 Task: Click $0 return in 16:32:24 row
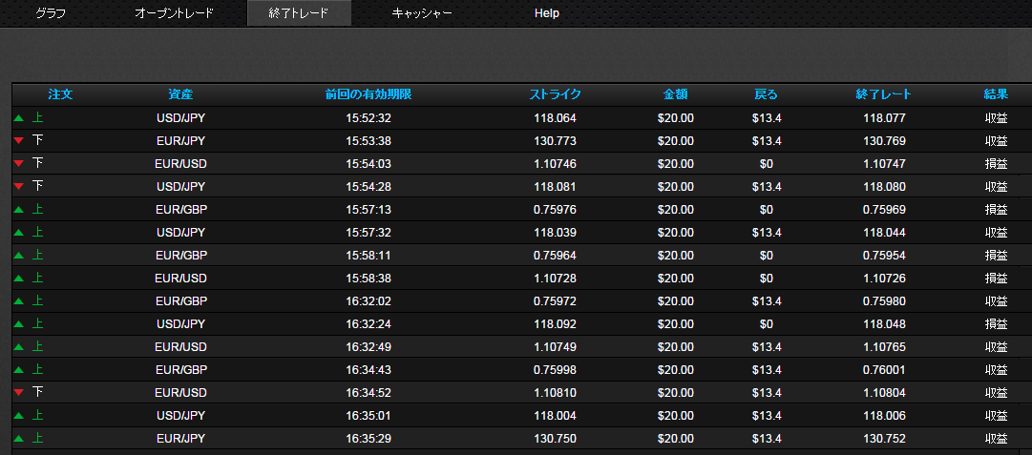766,324
